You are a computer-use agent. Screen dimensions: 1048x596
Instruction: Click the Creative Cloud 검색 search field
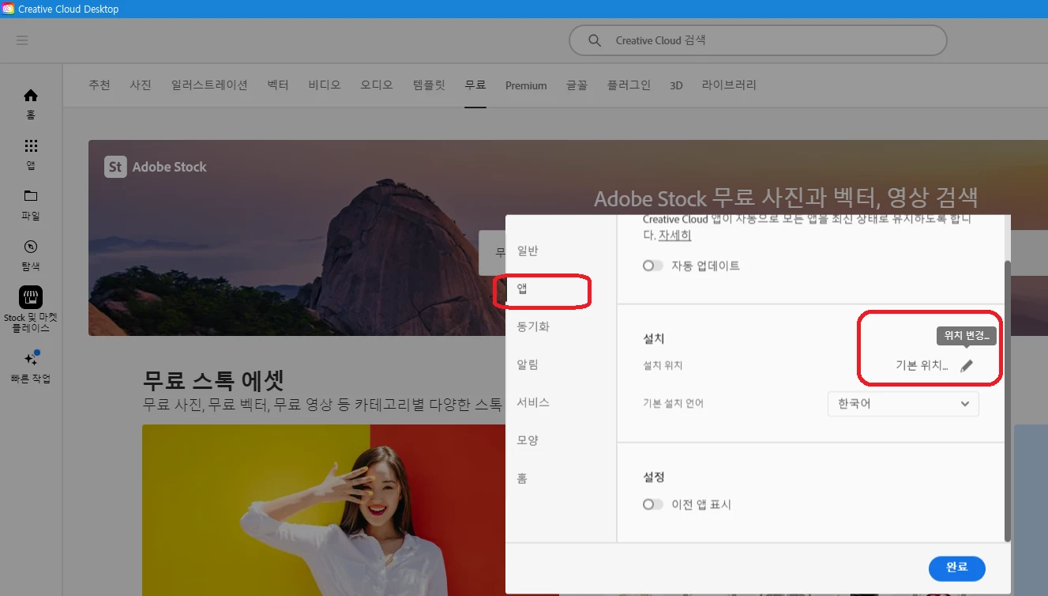tap(758, 40)
